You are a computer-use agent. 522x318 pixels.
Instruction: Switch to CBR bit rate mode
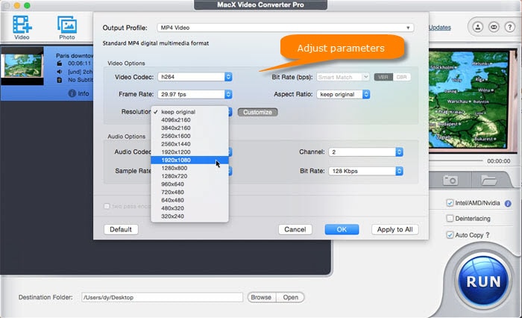[401, 77]
